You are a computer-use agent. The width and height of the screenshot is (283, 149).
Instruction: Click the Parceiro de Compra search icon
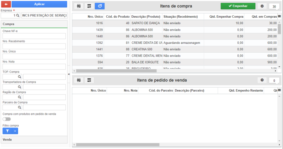(20, 108)
